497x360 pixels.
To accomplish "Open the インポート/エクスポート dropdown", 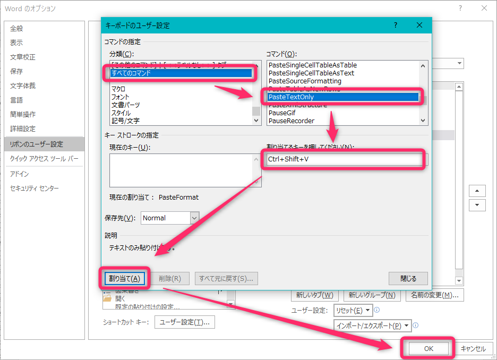I will (373, 325).
